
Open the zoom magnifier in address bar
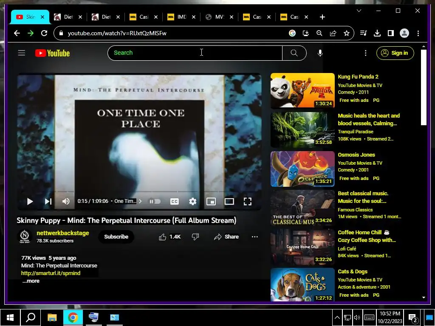319,33
